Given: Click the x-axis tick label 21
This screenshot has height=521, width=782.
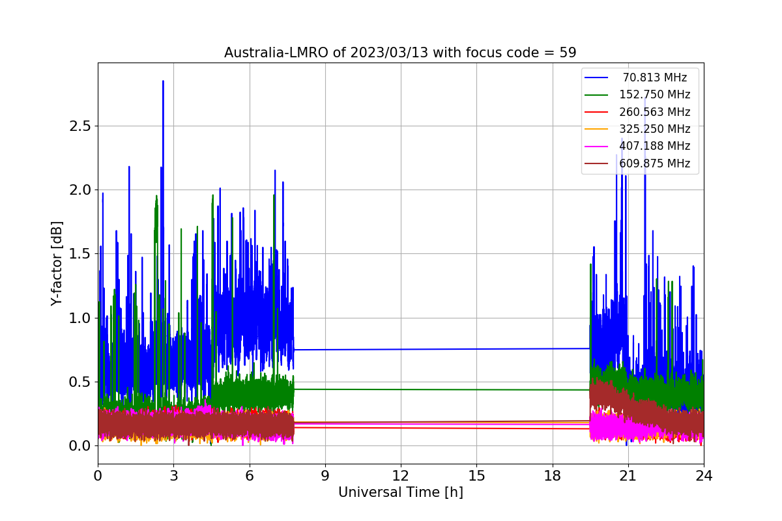Looking at the screenshot, I should [x=628, y=475].
